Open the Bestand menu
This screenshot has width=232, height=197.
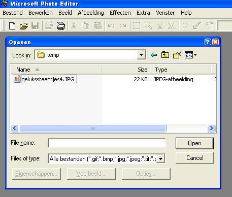(13, 13)
